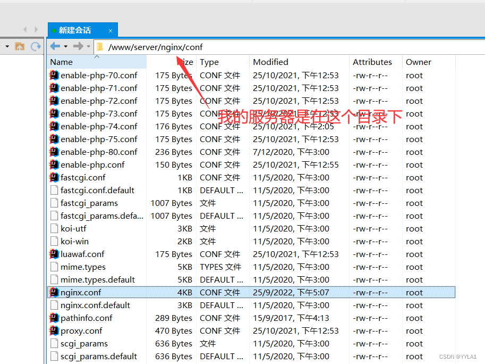Select file name enable-php-70.conf
The width and height of the screenshot is (485, 364).
99,75
